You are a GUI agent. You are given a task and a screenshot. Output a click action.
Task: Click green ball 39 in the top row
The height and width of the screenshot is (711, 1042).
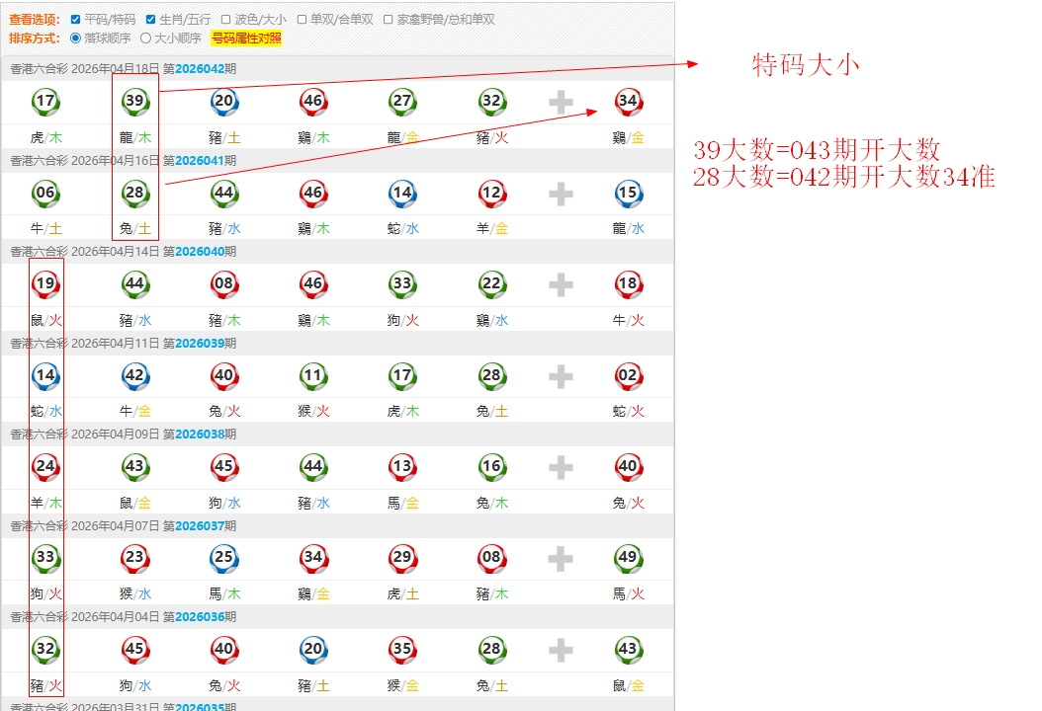(x=134, y=102)
